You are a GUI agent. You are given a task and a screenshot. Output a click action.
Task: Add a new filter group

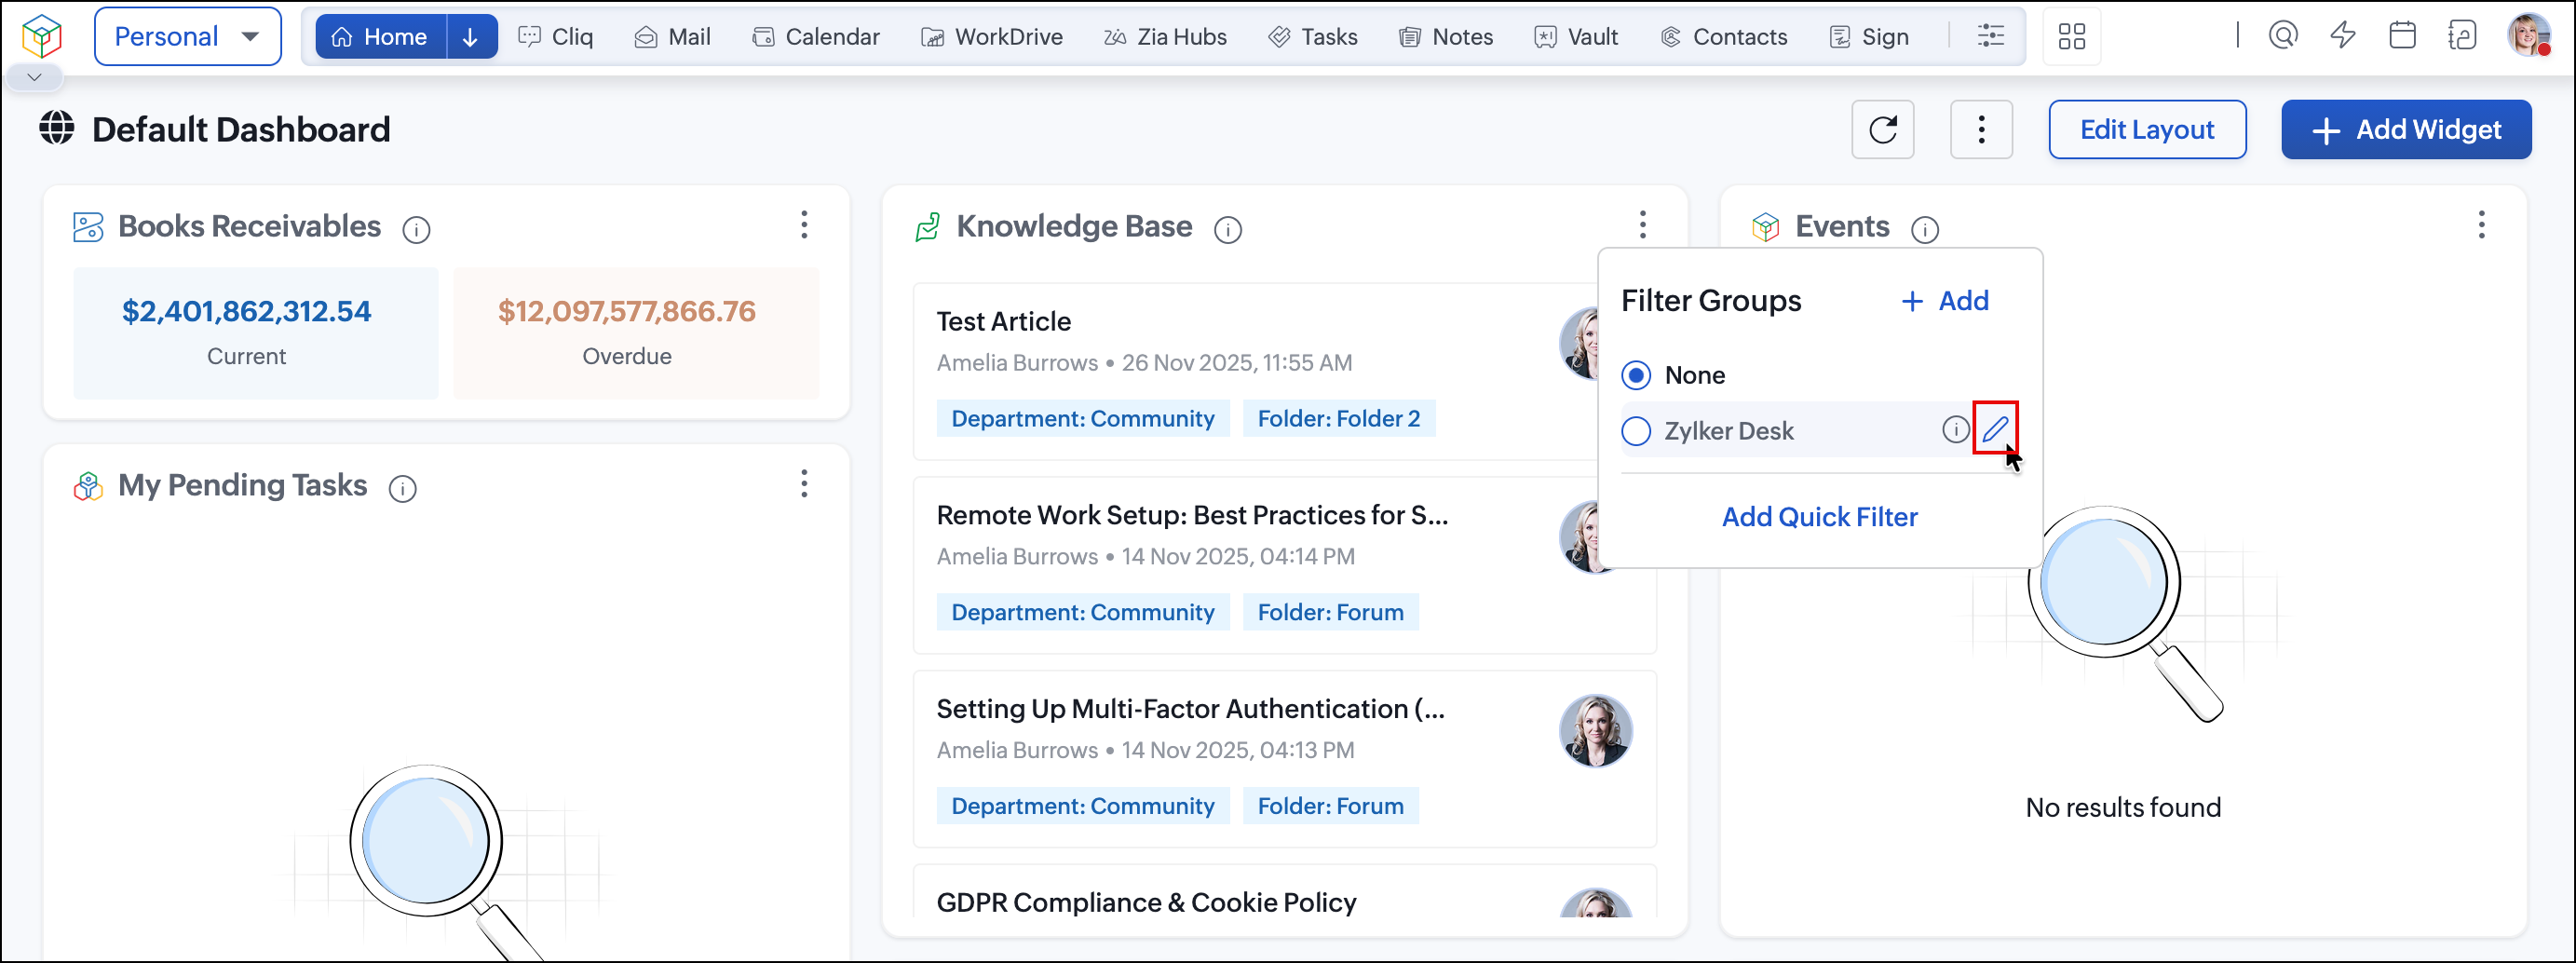(1945, 301)
